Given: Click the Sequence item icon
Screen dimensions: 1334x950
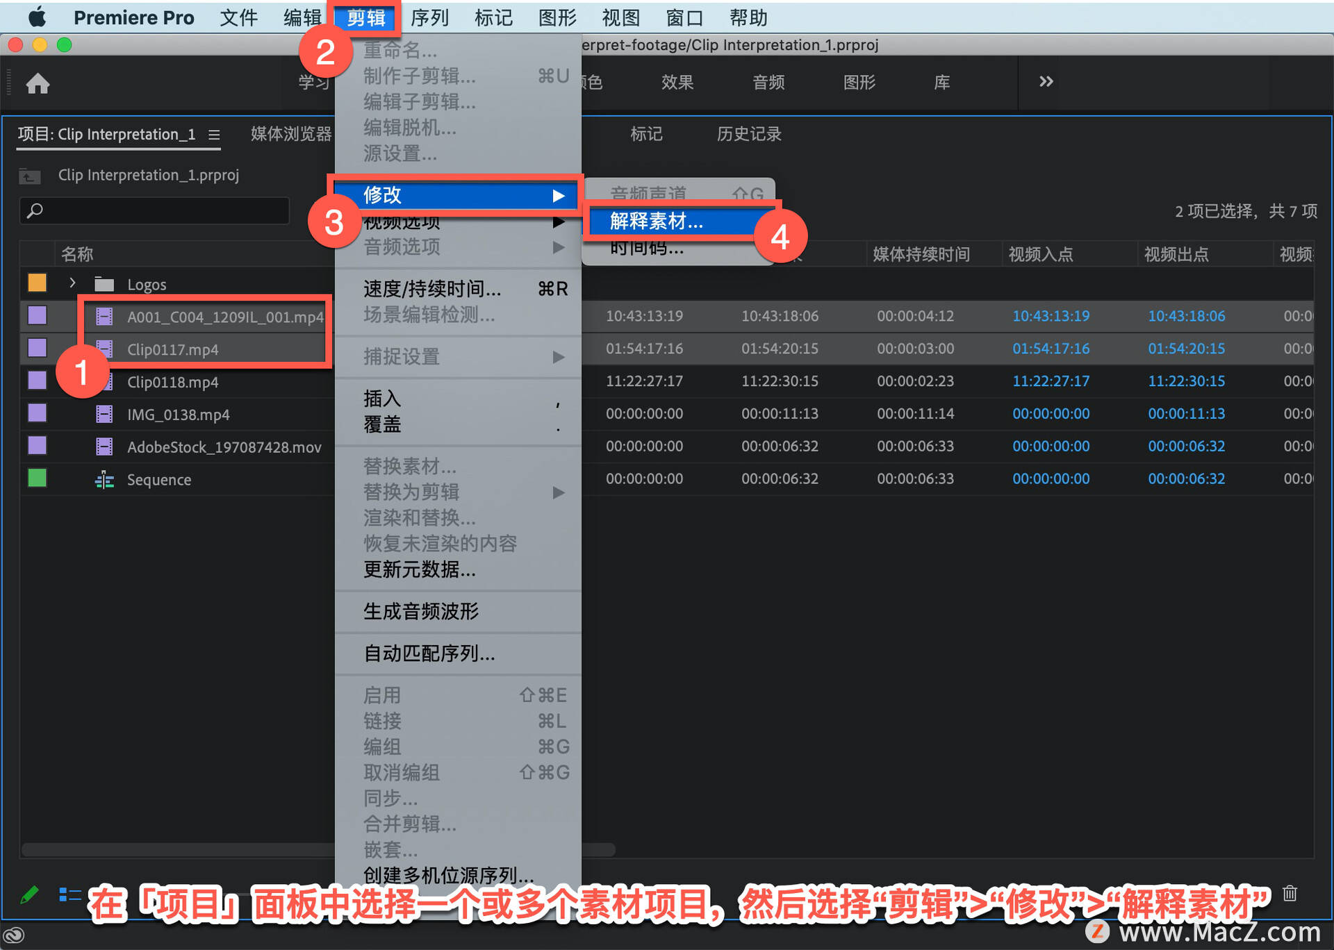Looking at the screenshot, I should click(104, 480).
